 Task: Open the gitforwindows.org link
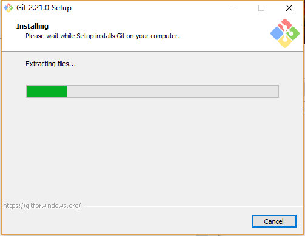(x=42, y=206)
